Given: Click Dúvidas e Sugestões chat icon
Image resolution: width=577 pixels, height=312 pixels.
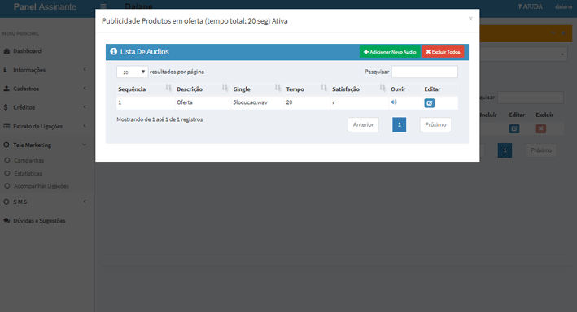Looking at the screenshot, I should (x=7, y=220).
